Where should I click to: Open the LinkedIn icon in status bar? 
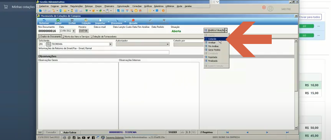[x=79, y=138]
